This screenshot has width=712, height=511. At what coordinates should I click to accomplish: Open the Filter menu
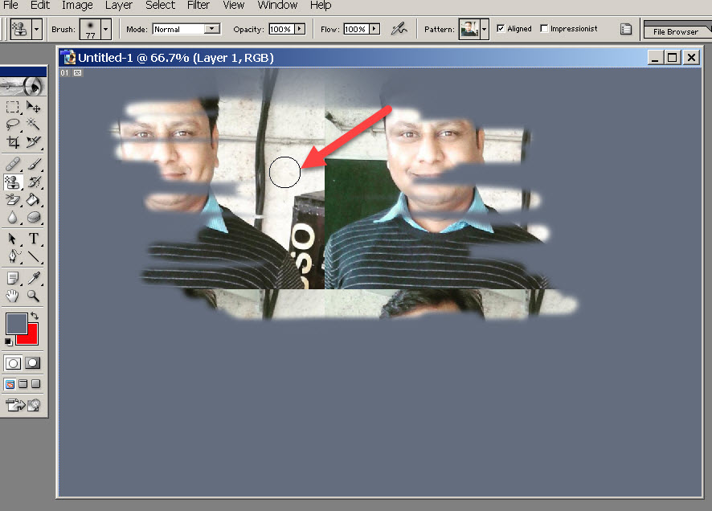[x=198, y=6]
